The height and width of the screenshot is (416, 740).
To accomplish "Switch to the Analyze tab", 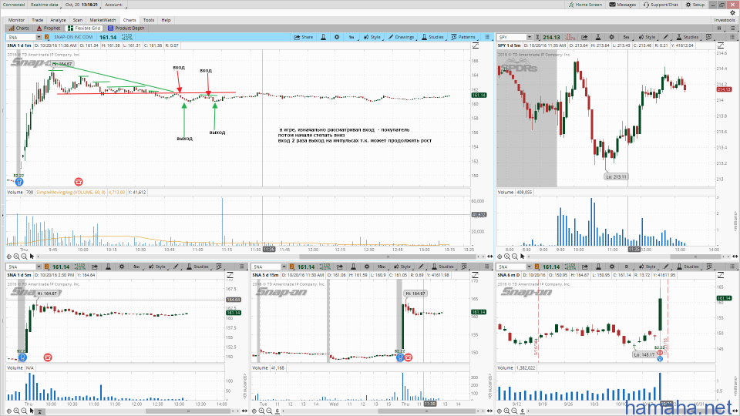I will click(58, 20).
